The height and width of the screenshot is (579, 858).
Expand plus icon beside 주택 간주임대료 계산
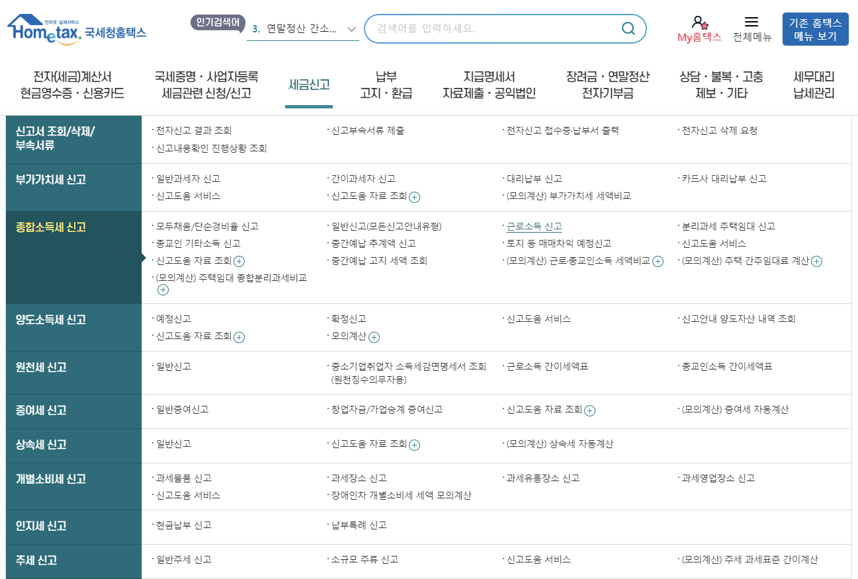click(816, 261)
